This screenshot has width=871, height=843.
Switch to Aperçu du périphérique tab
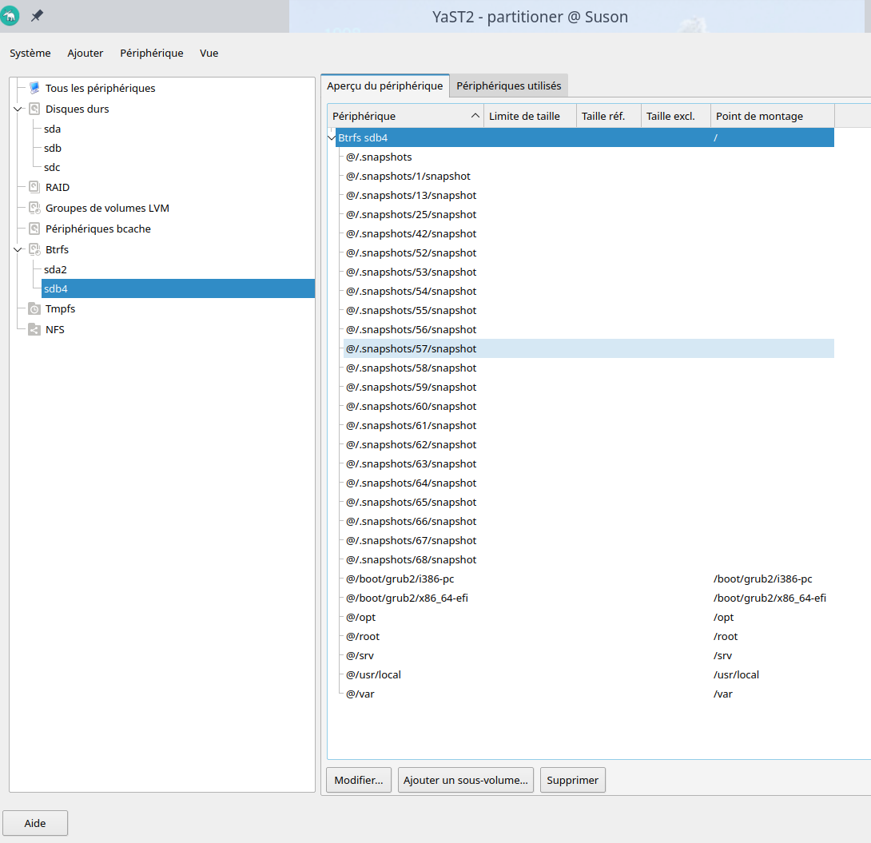pyautogui.click(x=385, y=86)
